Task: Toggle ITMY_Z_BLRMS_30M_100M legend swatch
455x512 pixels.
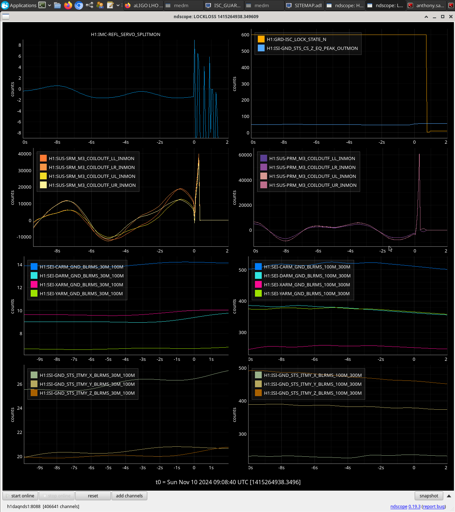Action: click(34, 393)
